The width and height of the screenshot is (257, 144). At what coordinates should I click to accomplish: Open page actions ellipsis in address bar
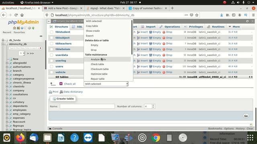point(186,15)
